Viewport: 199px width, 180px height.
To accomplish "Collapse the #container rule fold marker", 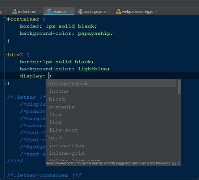I will click(x=5, y=19).
